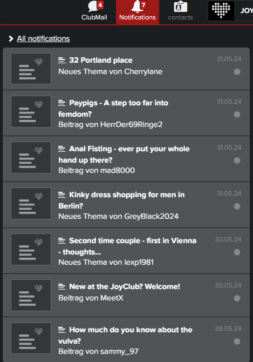Click forum thumbnail for vulva quiz notification
Viewport: 253px width, 362px height.
click(31, 338)
